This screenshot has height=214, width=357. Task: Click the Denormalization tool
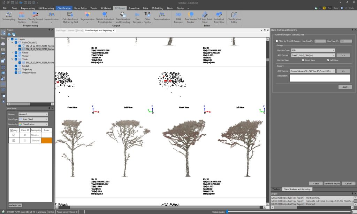click(x=162, y=16)
